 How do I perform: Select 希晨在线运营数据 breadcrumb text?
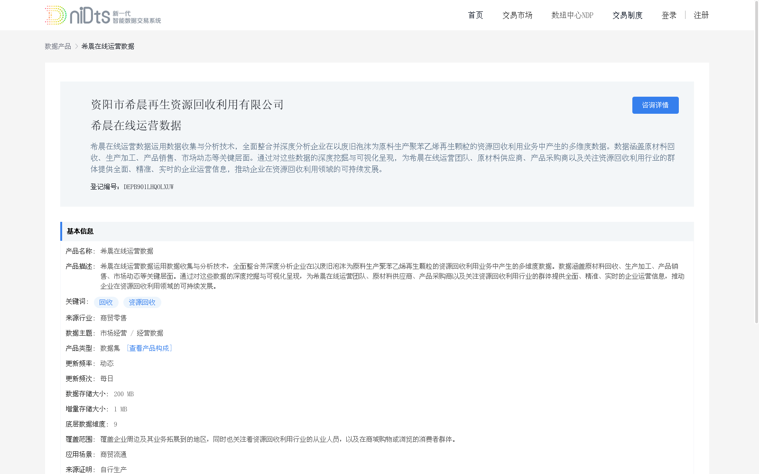[x=108, y=46]
